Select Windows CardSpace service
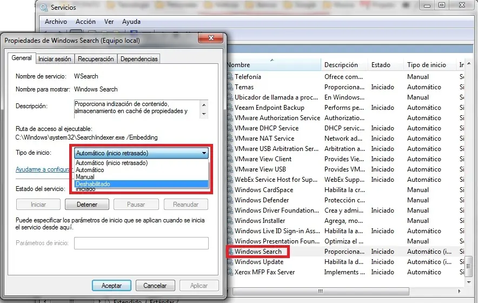The height and width of the screenshot is (303, 478). pos(346,190)
